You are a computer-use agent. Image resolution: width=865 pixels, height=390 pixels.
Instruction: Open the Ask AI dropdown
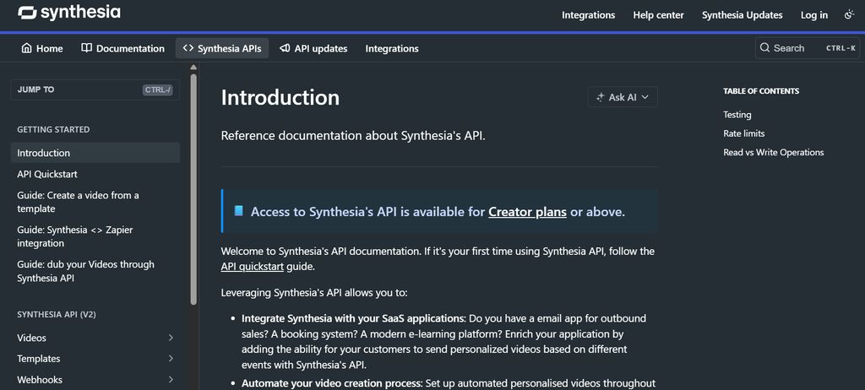coord(623,97)
